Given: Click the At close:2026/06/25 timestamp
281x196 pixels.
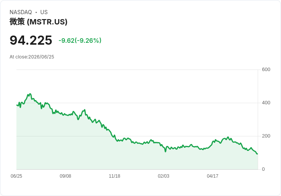Looking at the screenshot, I should [32, 57].
